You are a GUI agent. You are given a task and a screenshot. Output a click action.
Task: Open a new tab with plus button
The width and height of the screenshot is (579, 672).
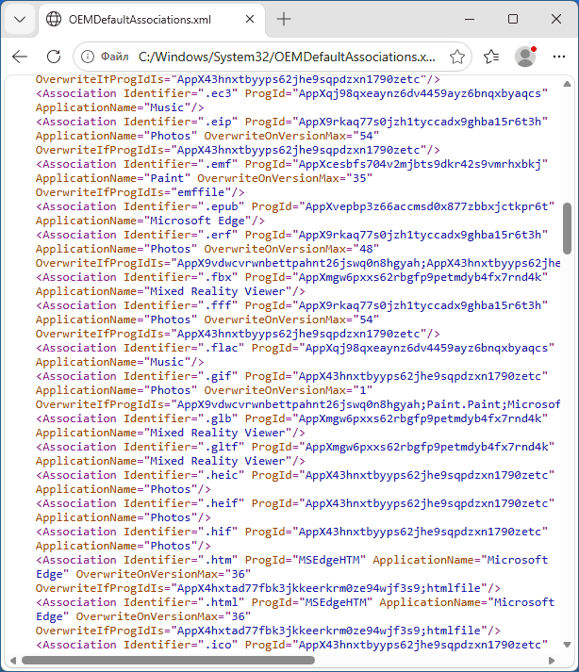284,19
